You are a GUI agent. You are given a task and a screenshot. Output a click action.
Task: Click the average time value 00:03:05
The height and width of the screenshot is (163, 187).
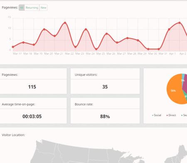pyautogui.click(x=32, y=117)
